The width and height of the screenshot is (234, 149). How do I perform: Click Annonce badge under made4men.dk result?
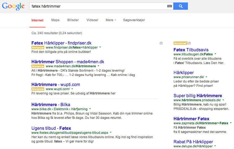coord(38,66)
